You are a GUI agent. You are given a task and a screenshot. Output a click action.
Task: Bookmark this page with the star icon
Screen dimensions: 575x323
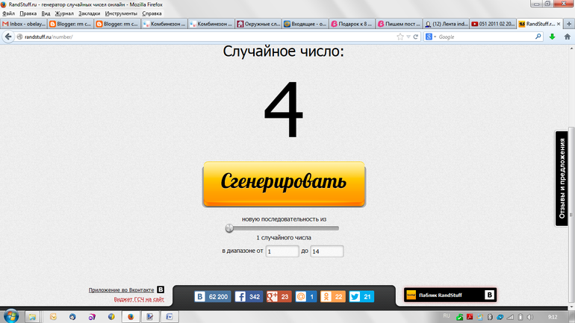coord(400,37)
